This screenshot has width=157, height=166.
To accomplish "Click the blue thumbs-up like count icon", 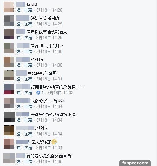I will pos(38,93).
